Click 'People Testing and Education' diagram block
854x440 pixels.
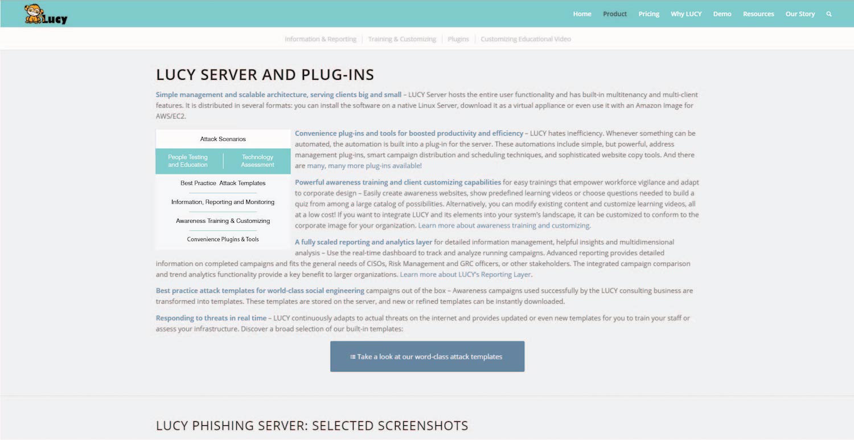pyautogui.click(x=188, y=161)
